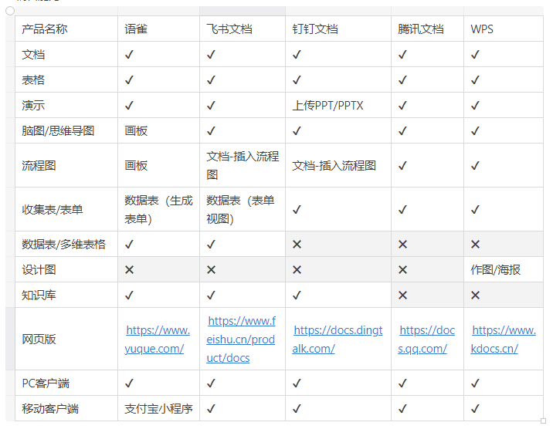The height and width of the screenshot is (429, 553).
Task: Open the yuque.com link
Action: click(158, 339)
